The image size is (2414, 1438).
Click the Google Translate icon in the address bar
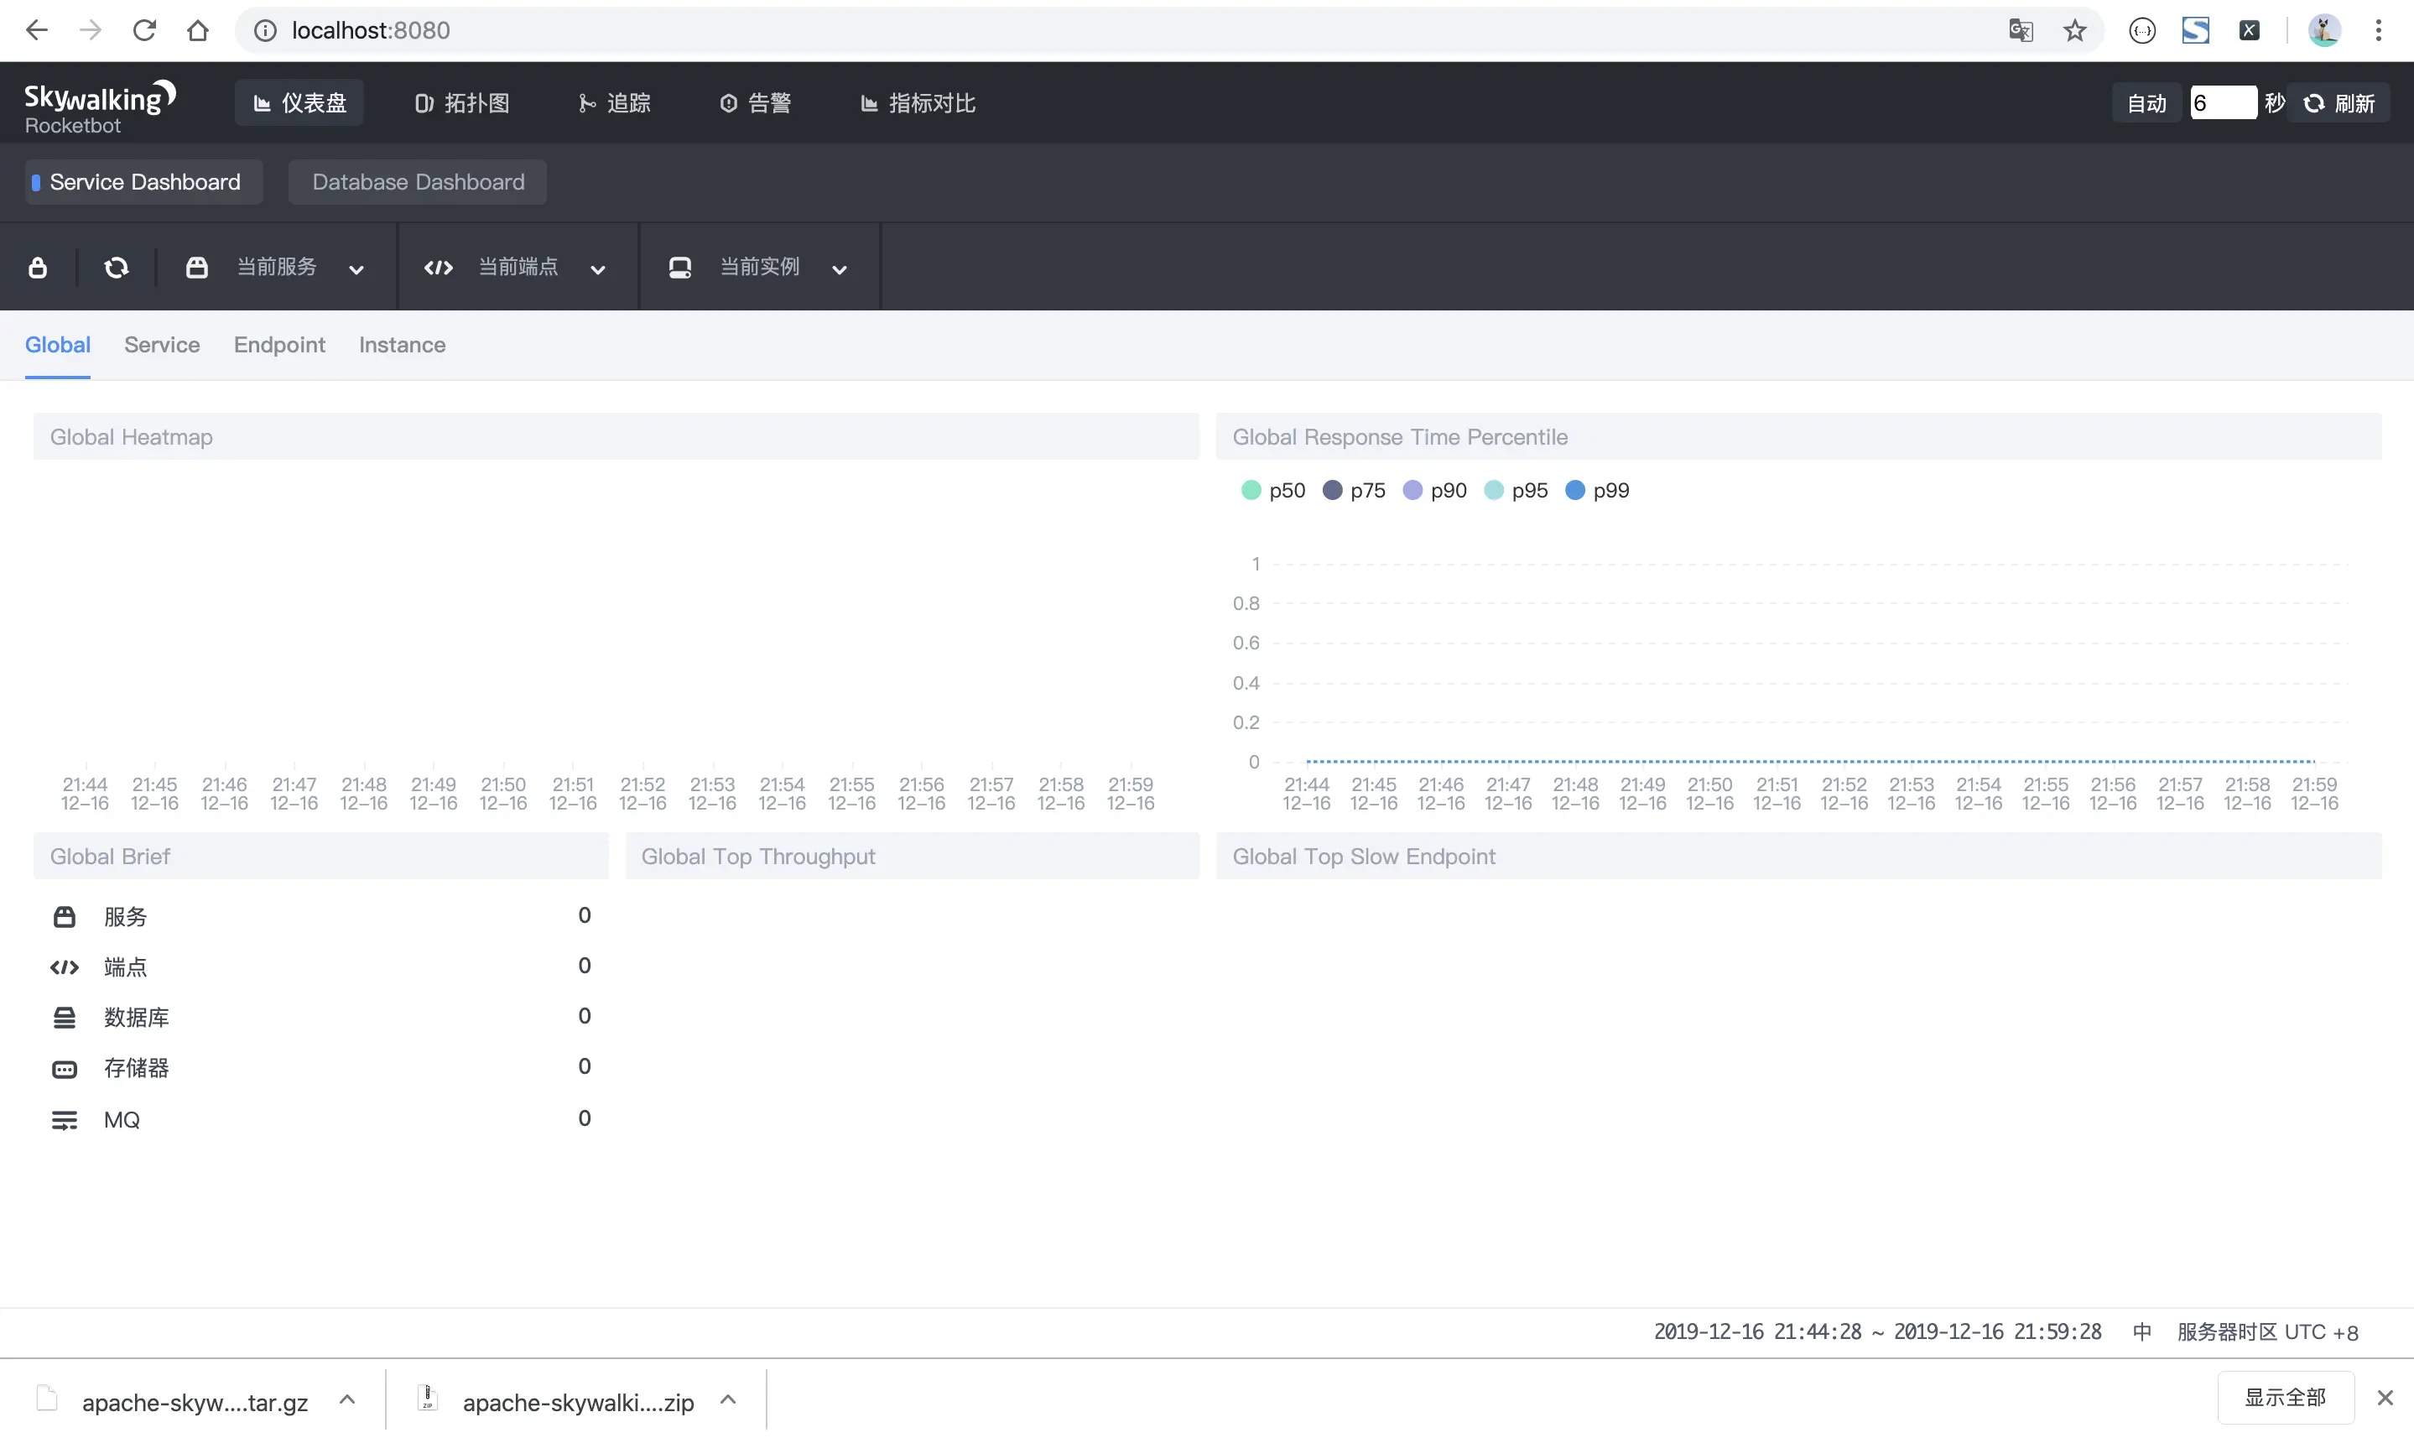click(x=2020, y=30)
